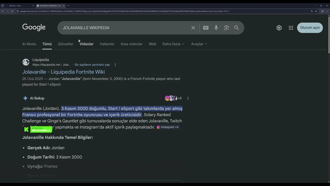This screenshot has width=330, height=186.
Task: Open more options for the Liquipedia result
Action: tap(115, 65)
